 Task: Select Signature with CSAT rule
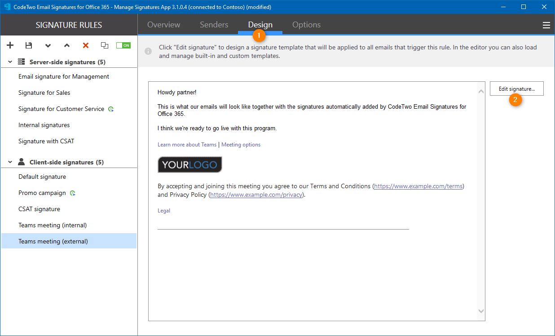[69, 141]
